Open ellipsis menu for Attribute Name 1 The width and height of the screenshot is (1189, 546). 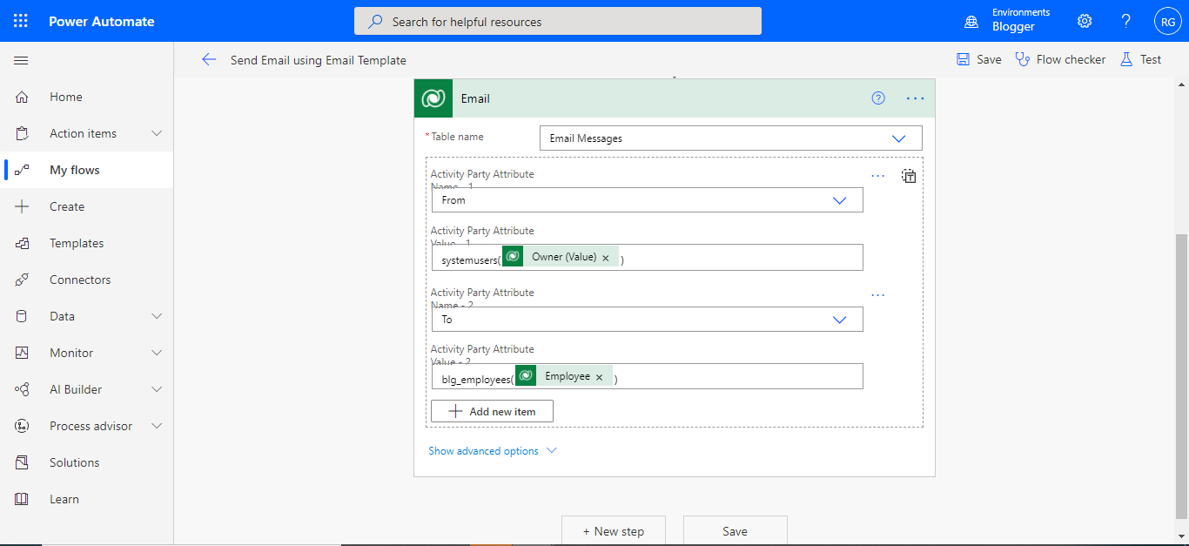(x=878, y=176)
